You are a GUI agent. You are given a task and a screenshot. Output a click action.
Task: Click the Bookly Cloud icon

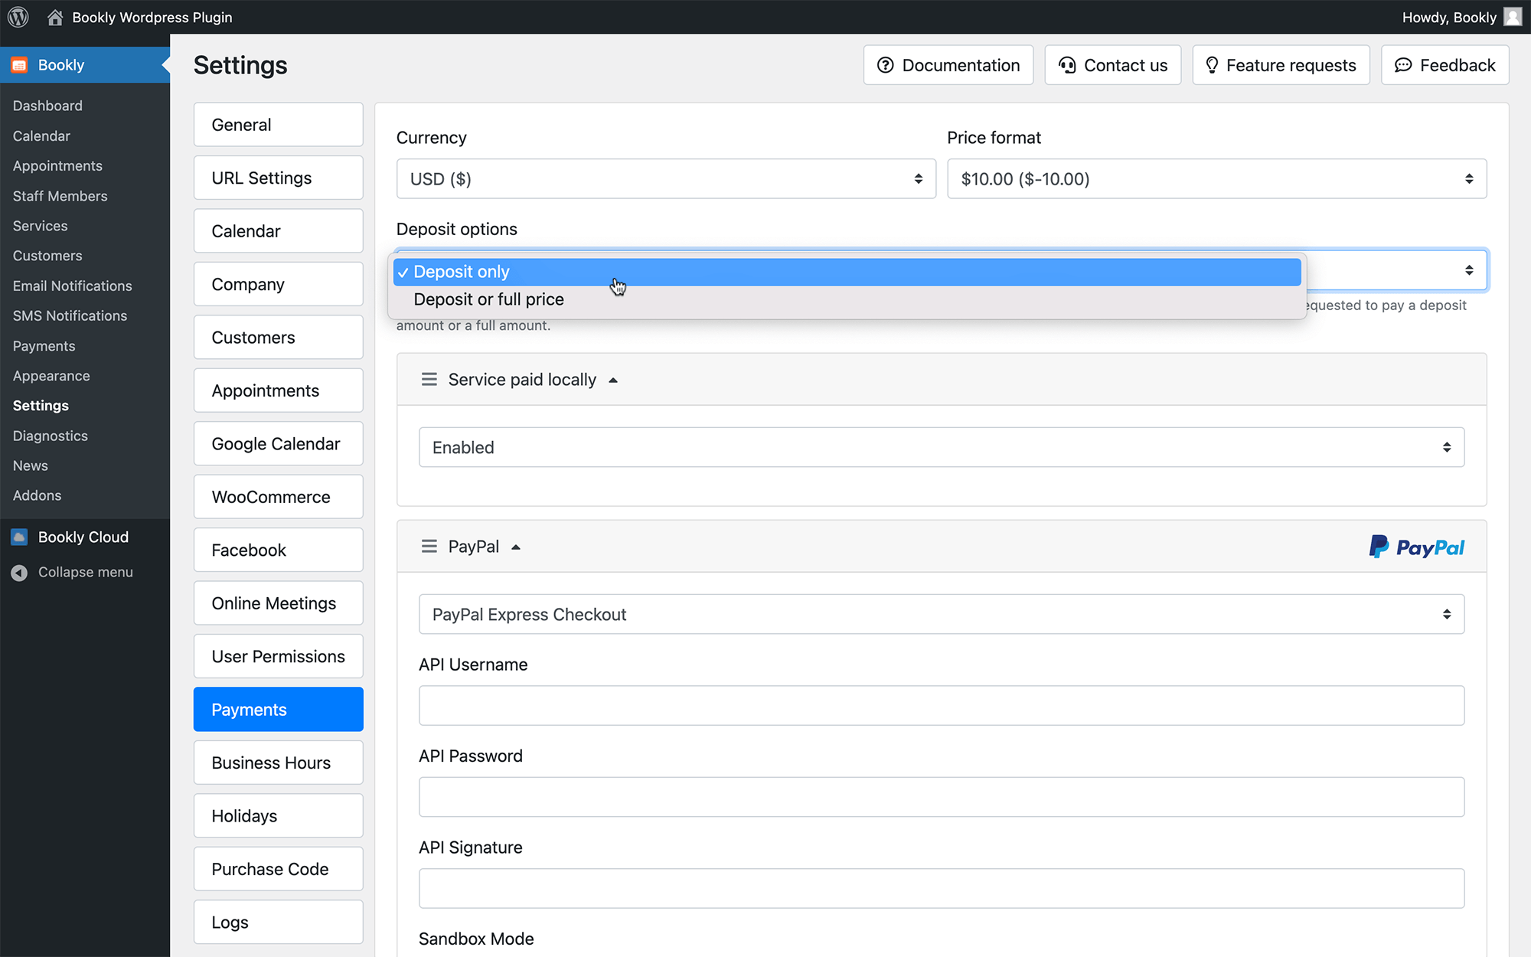19,537
